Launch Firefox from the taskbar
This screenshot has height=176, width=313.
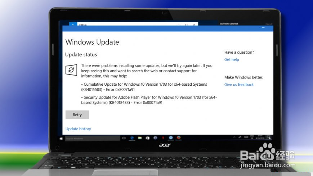click(x=179, y=137)
